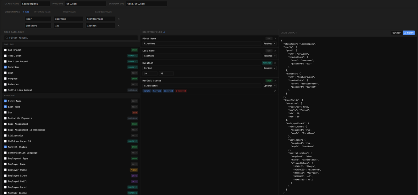Edit the '123' prod value input
418x195 pixels.
(x=69, y=26)
